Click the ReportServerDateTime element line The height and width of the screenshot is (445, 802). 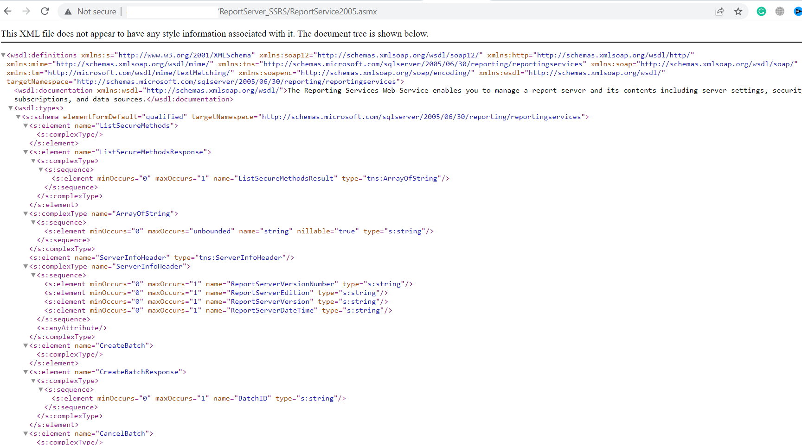click(218, 310)
